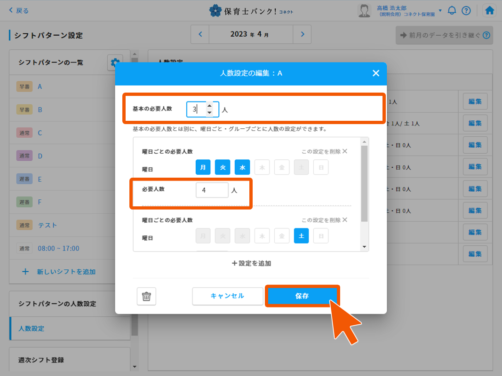Toggle 月 weekday in first setting
Image resolution: width=502 pixels, height=376 pixels.
[203, 167]
